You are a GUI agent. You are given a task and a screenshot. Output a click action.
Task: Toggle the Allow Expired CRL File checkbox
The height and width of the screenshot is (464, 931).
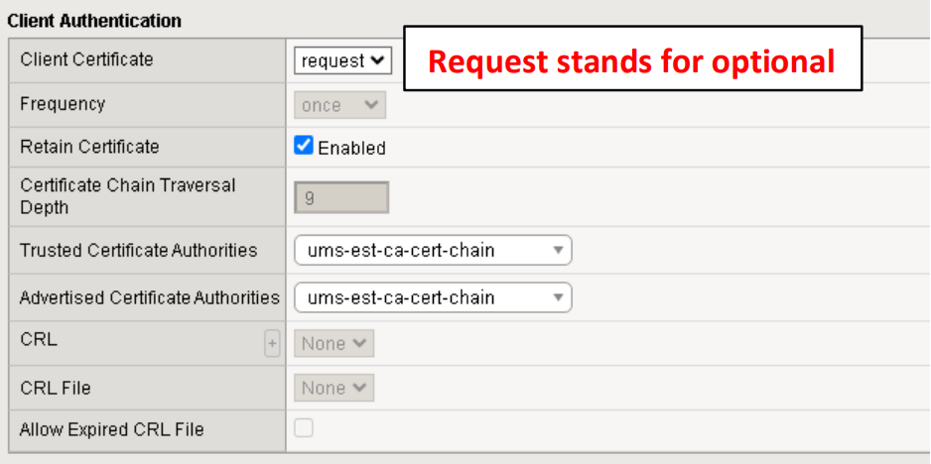click(x=304, y=428)
